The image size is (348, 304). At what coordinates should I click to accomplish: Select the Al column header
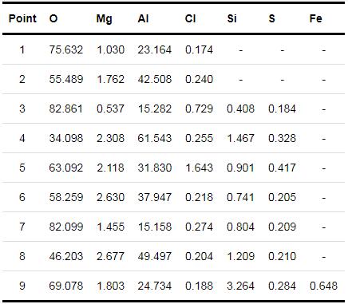(x=143, y=18)
